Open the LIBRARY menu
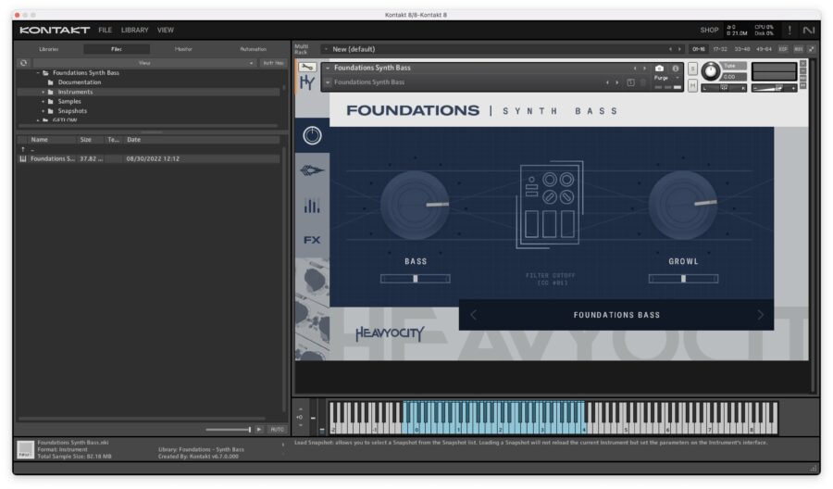This screenshot has width=833, height=489. tap(134, 30)
